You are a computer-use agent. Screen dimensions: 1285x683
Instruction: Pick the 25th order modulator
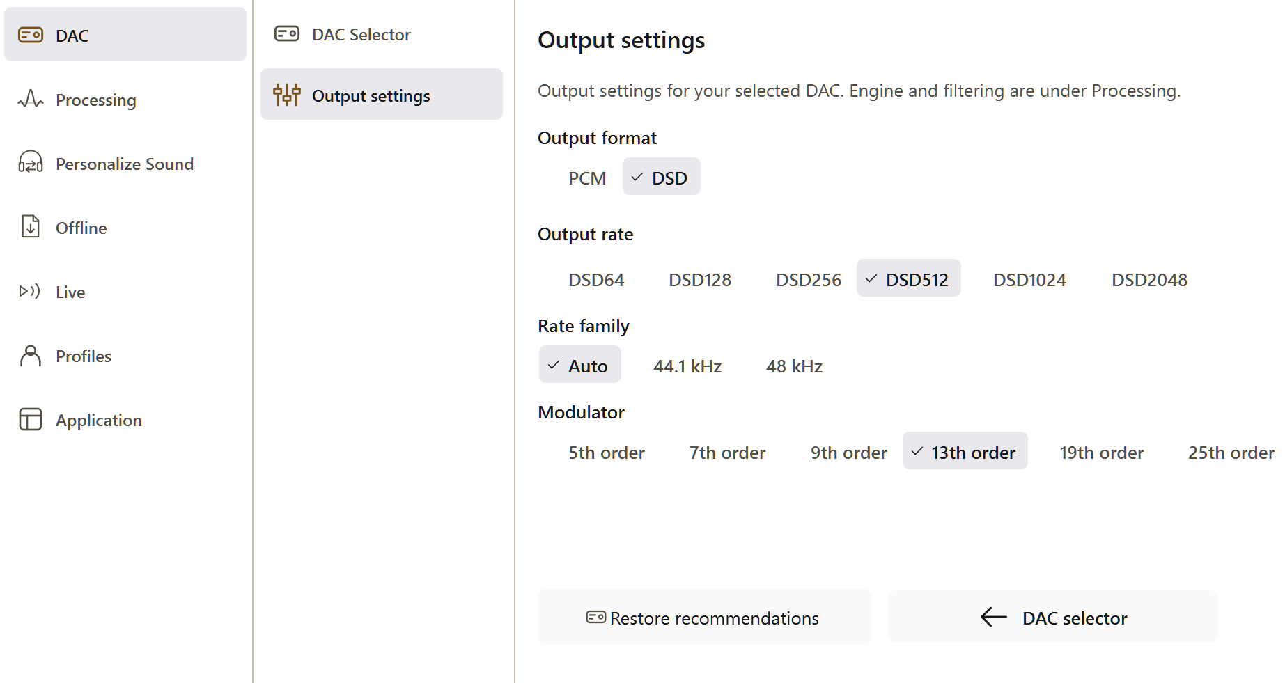[1231, 453]
